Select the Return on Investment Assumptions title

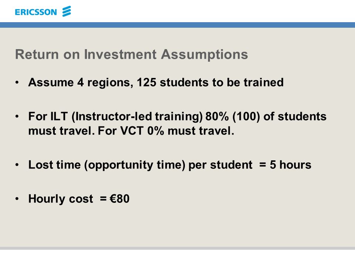pyautogui.click(x=132, y=54)
